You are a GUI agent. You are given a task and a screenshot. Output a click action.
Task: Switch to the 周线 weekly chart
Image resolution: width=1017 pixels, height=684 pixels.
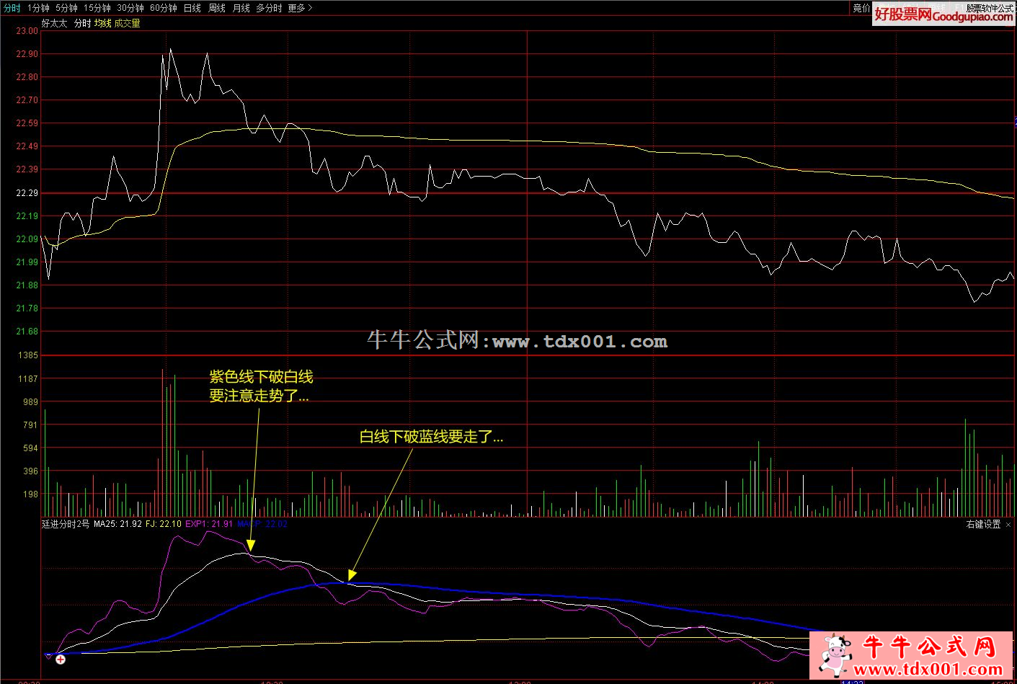(x=217, y=8)
